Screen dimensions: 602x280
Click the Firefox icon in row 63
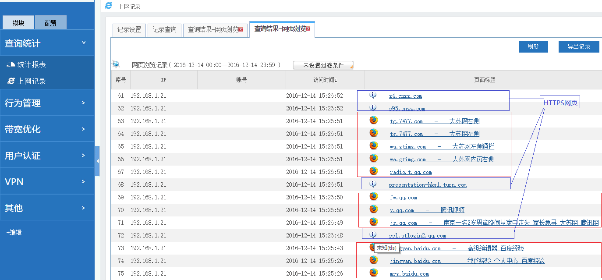(373, 120)
